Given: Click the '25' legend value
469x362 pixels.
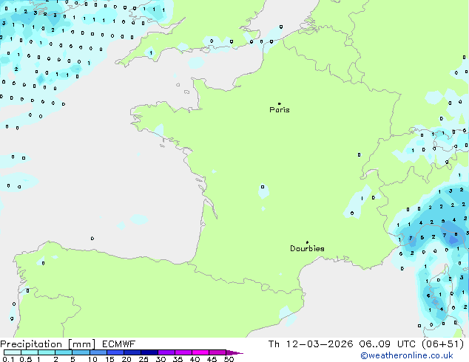Looking at the screenshot, I should click(x=144, y=359).
